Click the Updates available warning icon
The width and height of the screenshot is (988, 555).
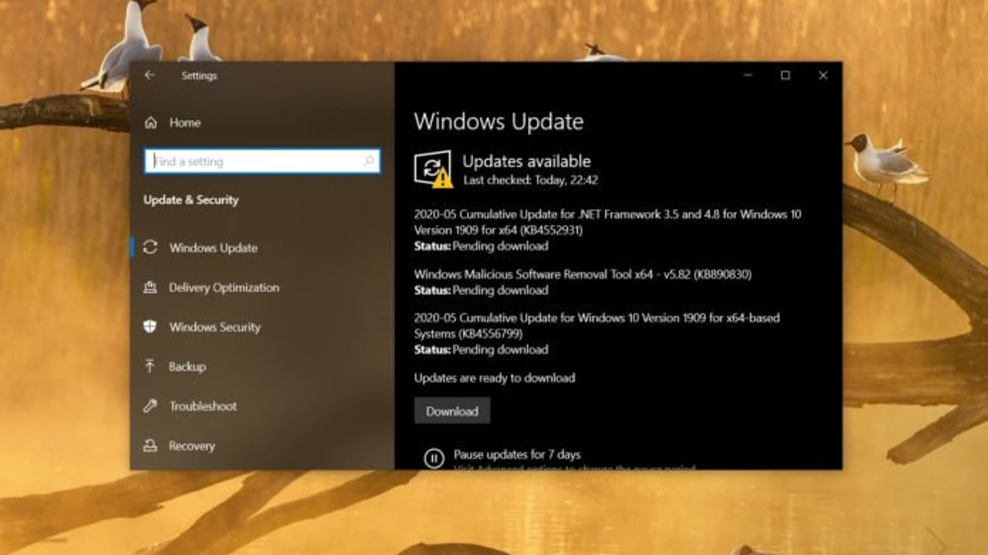tap(433, 168)
